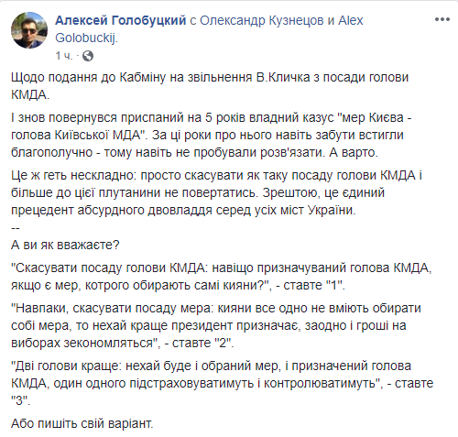Open tagged Олександр Кузнецов profile
Image resolution: width=458 pixels, height=437 pixels.
[x=262, y=20]
